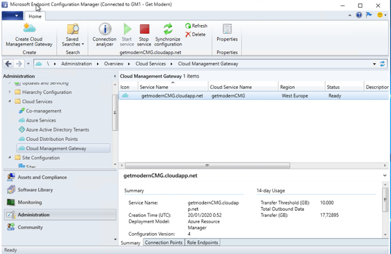391x254 pixels.
Task: Launch the Connection analyzer
Action: click(x=104, y=35)
